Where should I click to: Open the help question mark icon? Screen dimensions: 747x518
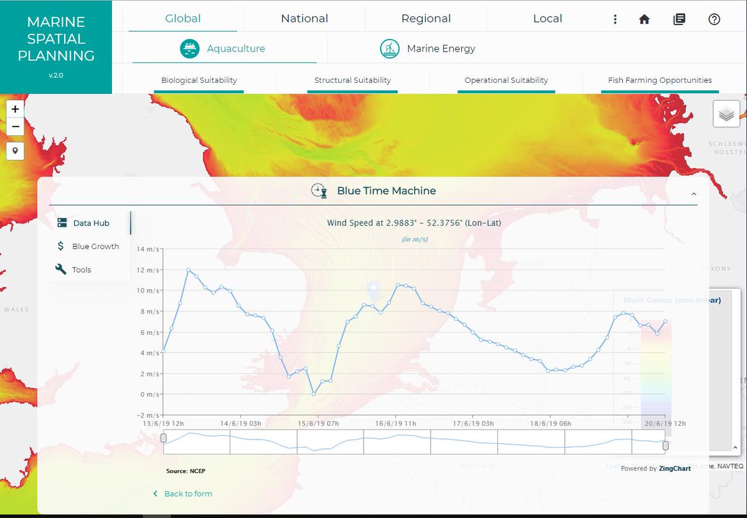(714, 19)
